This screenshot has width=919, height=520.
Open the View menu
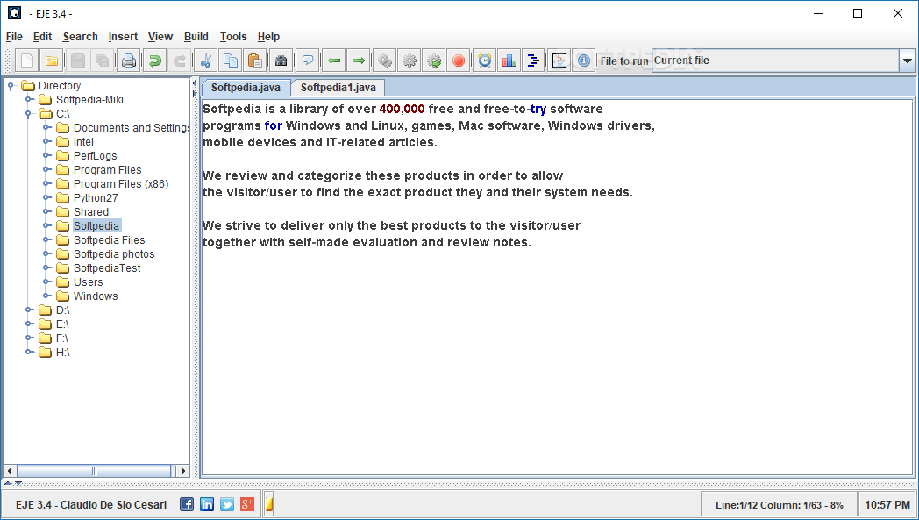[x=160, y=36]
